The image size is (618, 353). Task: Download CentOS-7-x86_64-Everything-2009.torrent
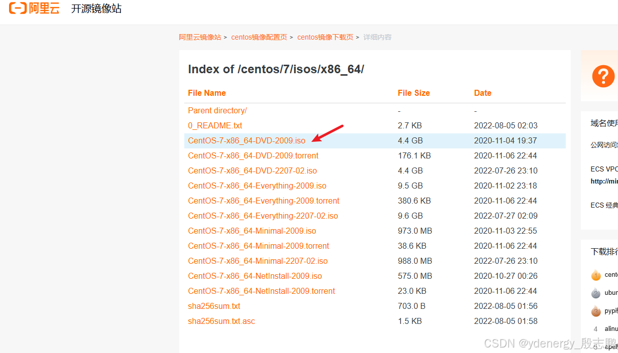coord(264,201)
